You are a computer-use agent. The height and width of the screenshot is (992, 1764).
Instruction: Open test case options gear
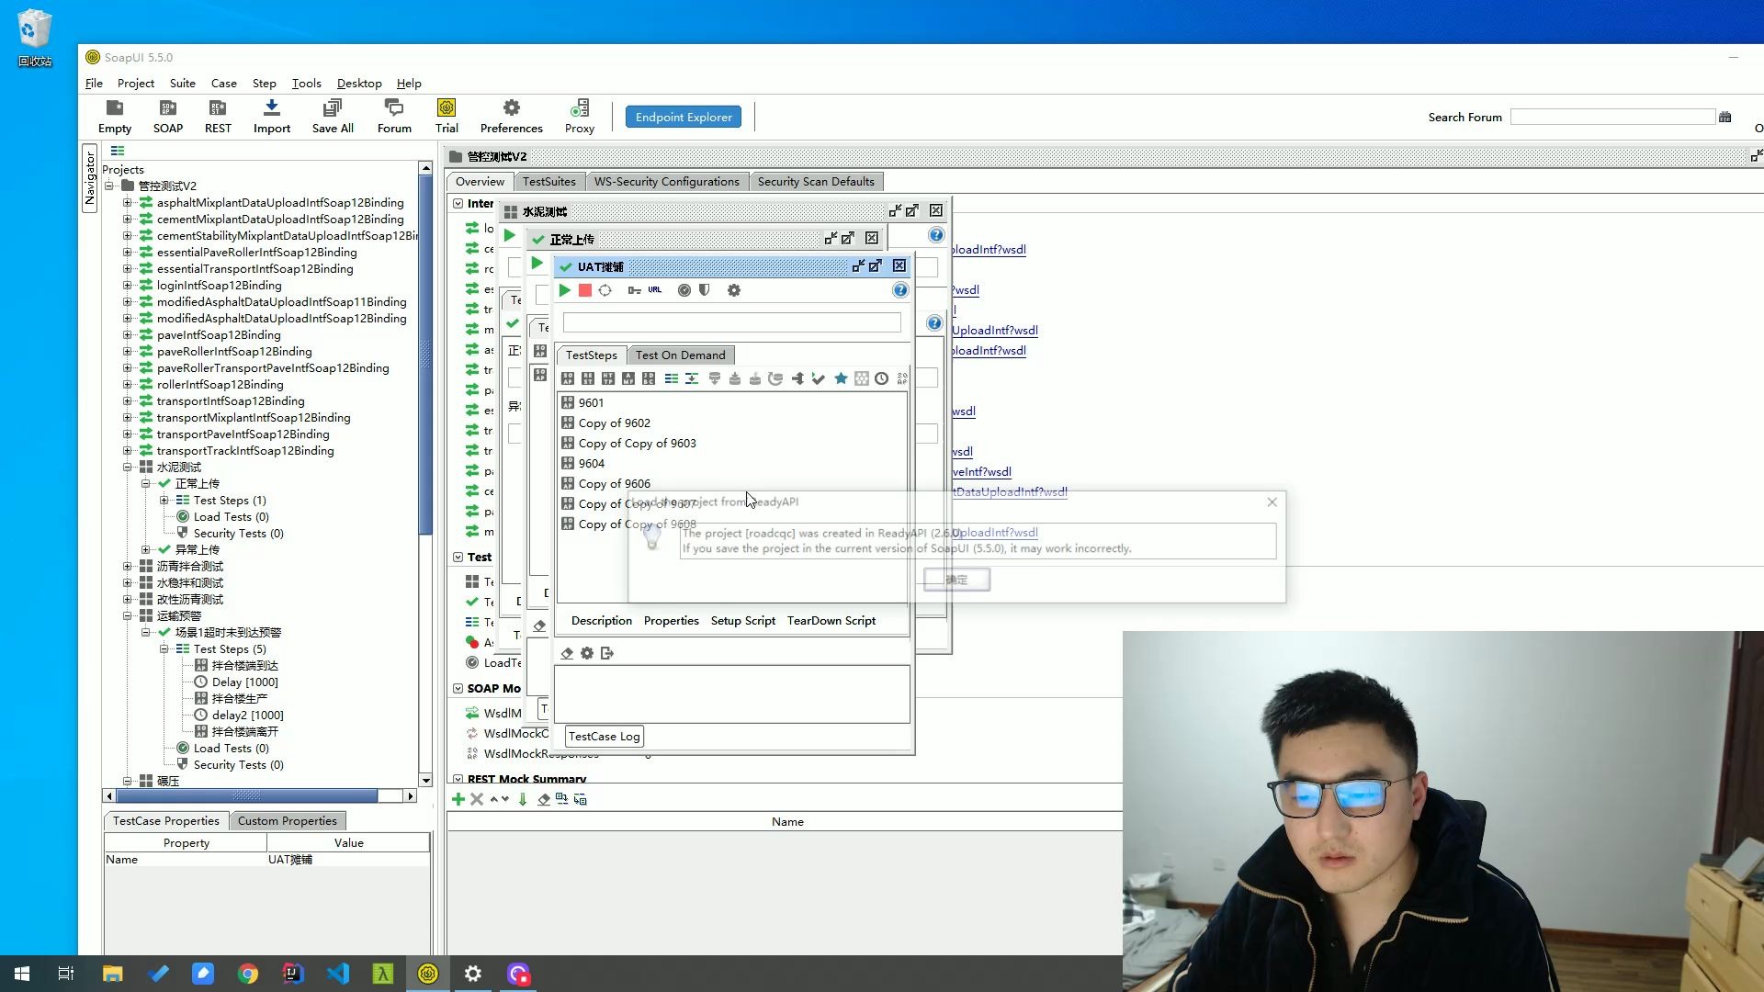[733, 290]
